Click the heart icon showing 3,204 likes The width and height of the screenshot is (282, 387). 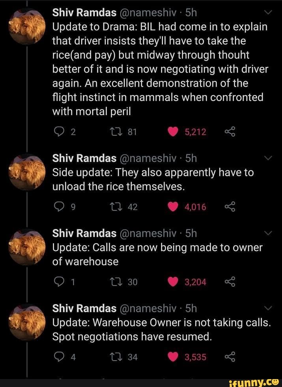coord(172,282)
